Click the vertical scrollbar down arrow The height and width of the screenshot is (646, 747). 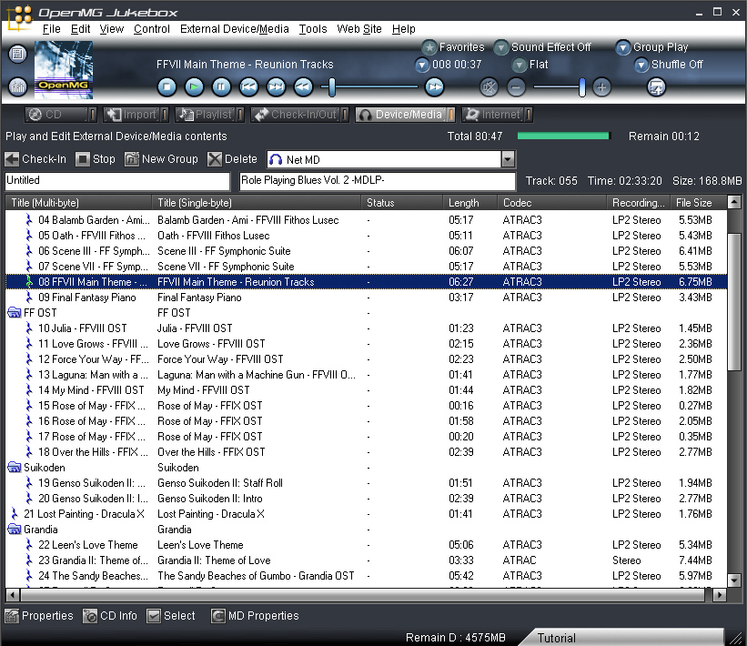pos(734,580)
